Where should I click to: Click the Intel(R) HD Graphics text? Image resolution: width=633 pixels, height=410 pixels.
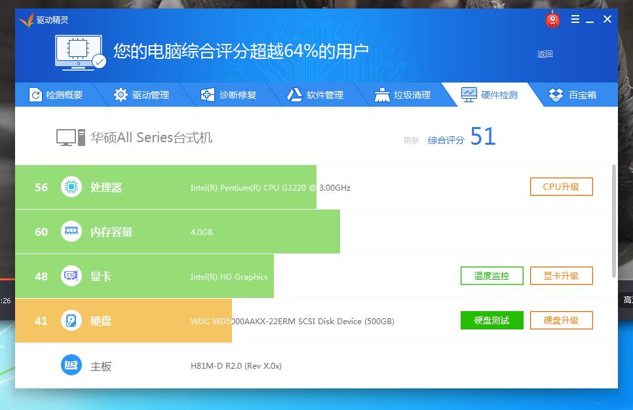(x=229, y=277)
